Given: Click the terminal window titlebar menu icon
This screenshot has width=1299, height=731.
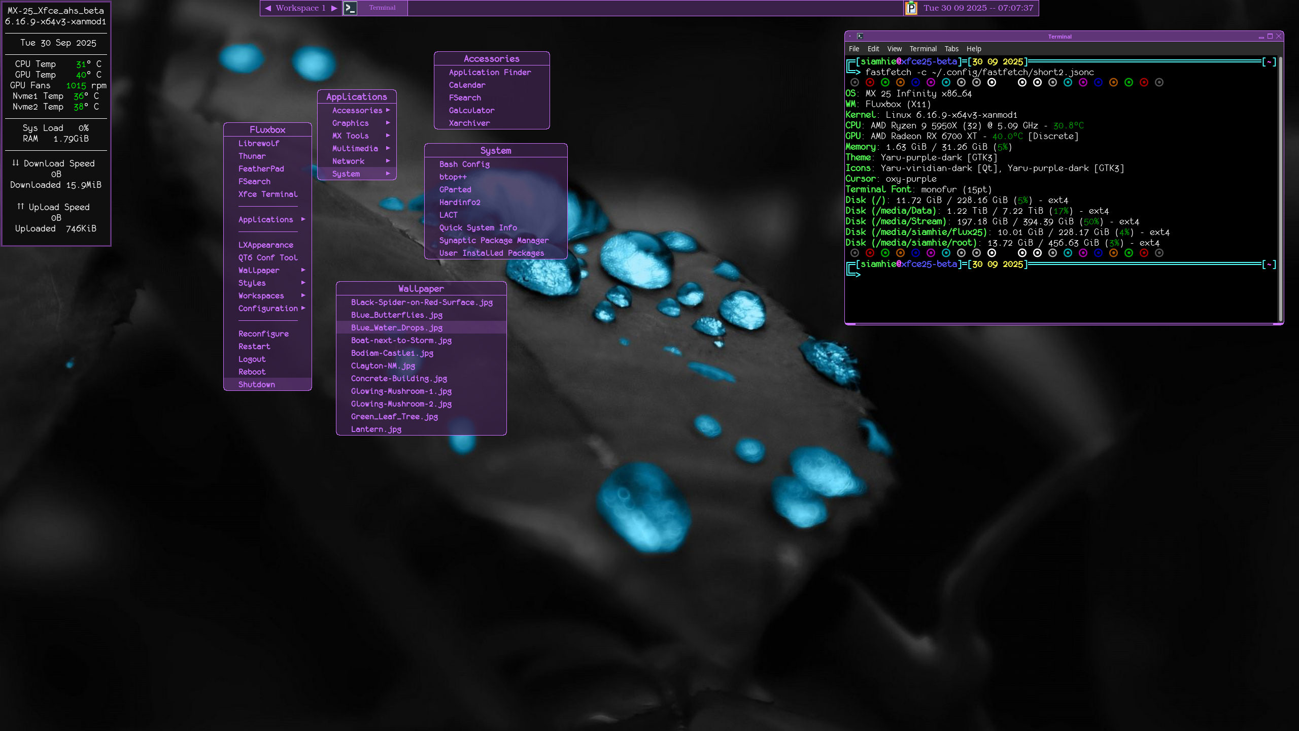Looking at the screenshot, I should pos(860,36).
